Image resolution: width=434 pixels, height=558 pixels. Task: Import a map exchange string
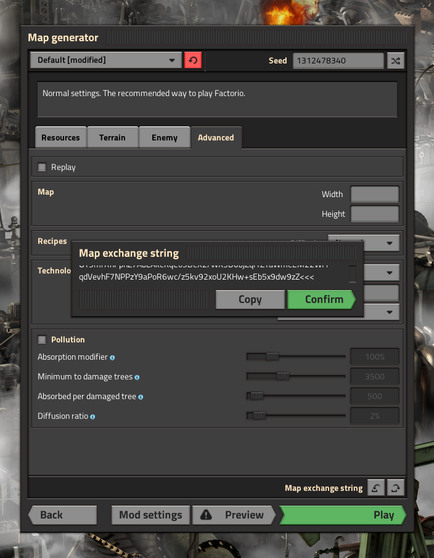[x=375, y=488]
